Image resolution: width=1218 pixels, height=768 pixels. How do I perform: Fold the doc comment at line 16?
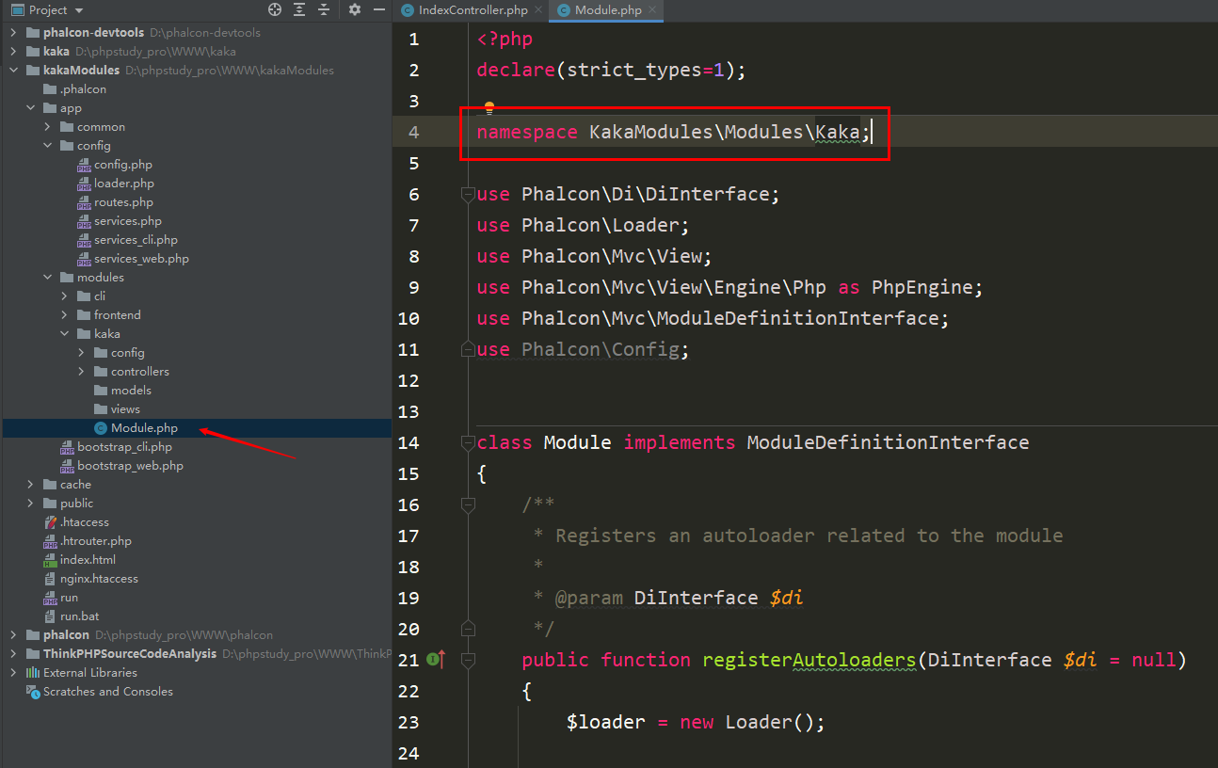pyautogui.click(x=467, y=504)
